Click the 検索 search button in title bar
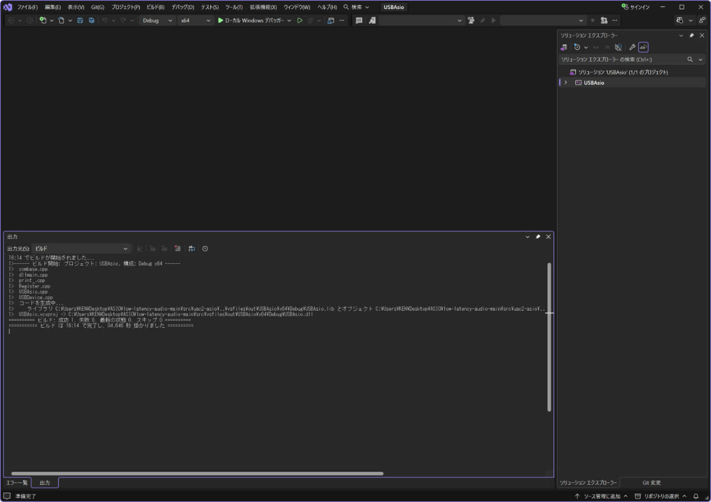Screen dimensions: 711x502 tap(356, 7)
